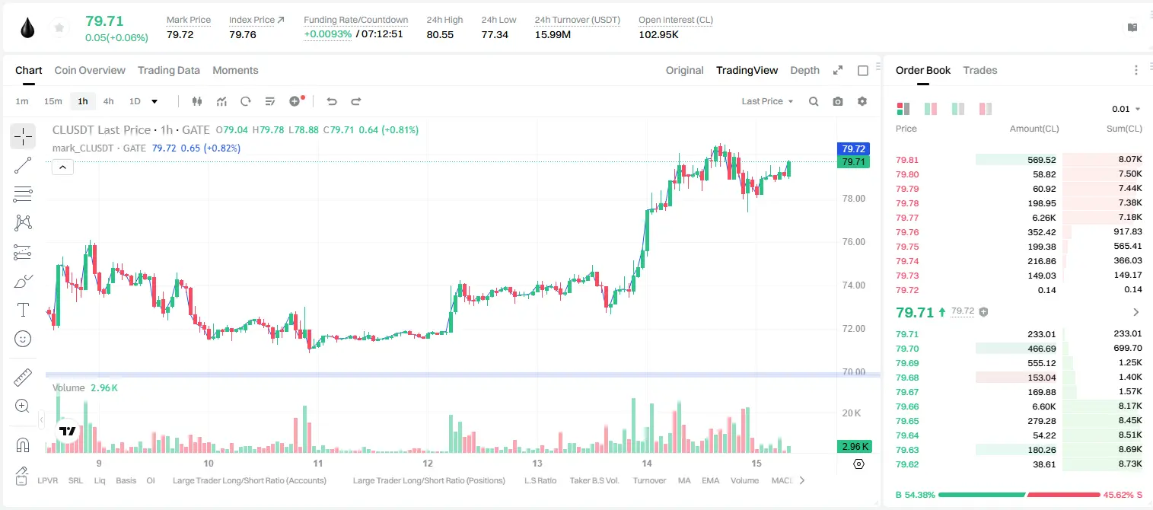Open the emoji sticker tool
The height and width of the screenshot is (510, 1153).
click(23, 339)
